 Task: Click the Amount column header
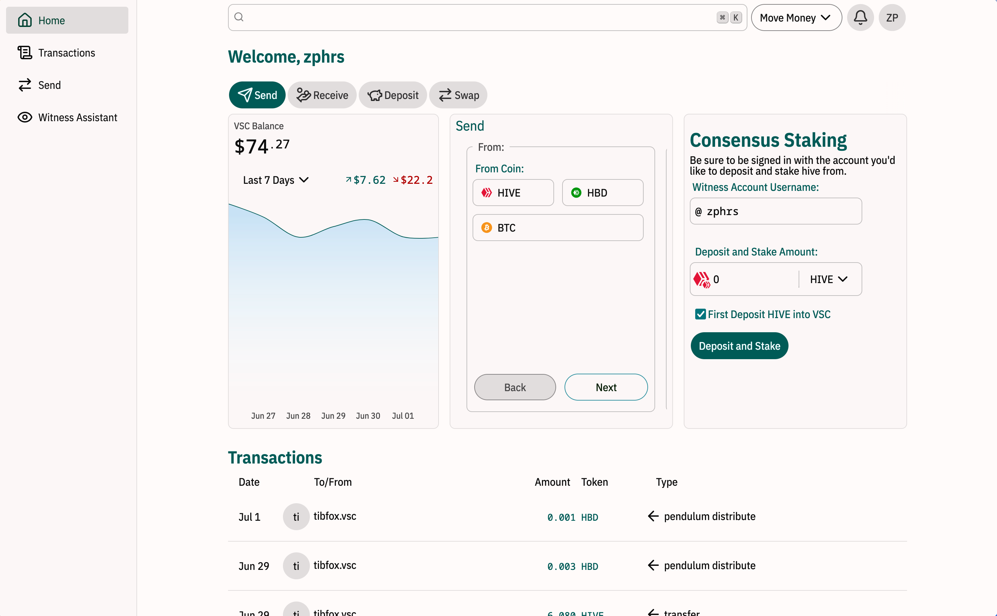pos(552,482)
